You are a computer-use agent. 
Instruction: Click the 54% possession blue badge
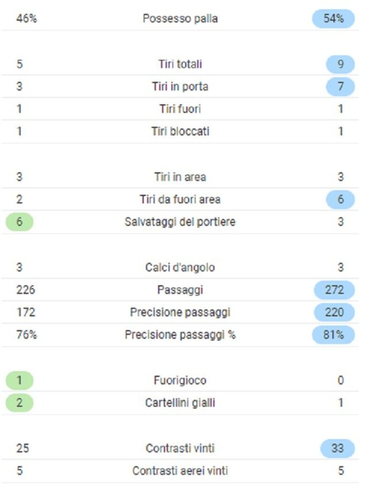click(x=333, y=18)
